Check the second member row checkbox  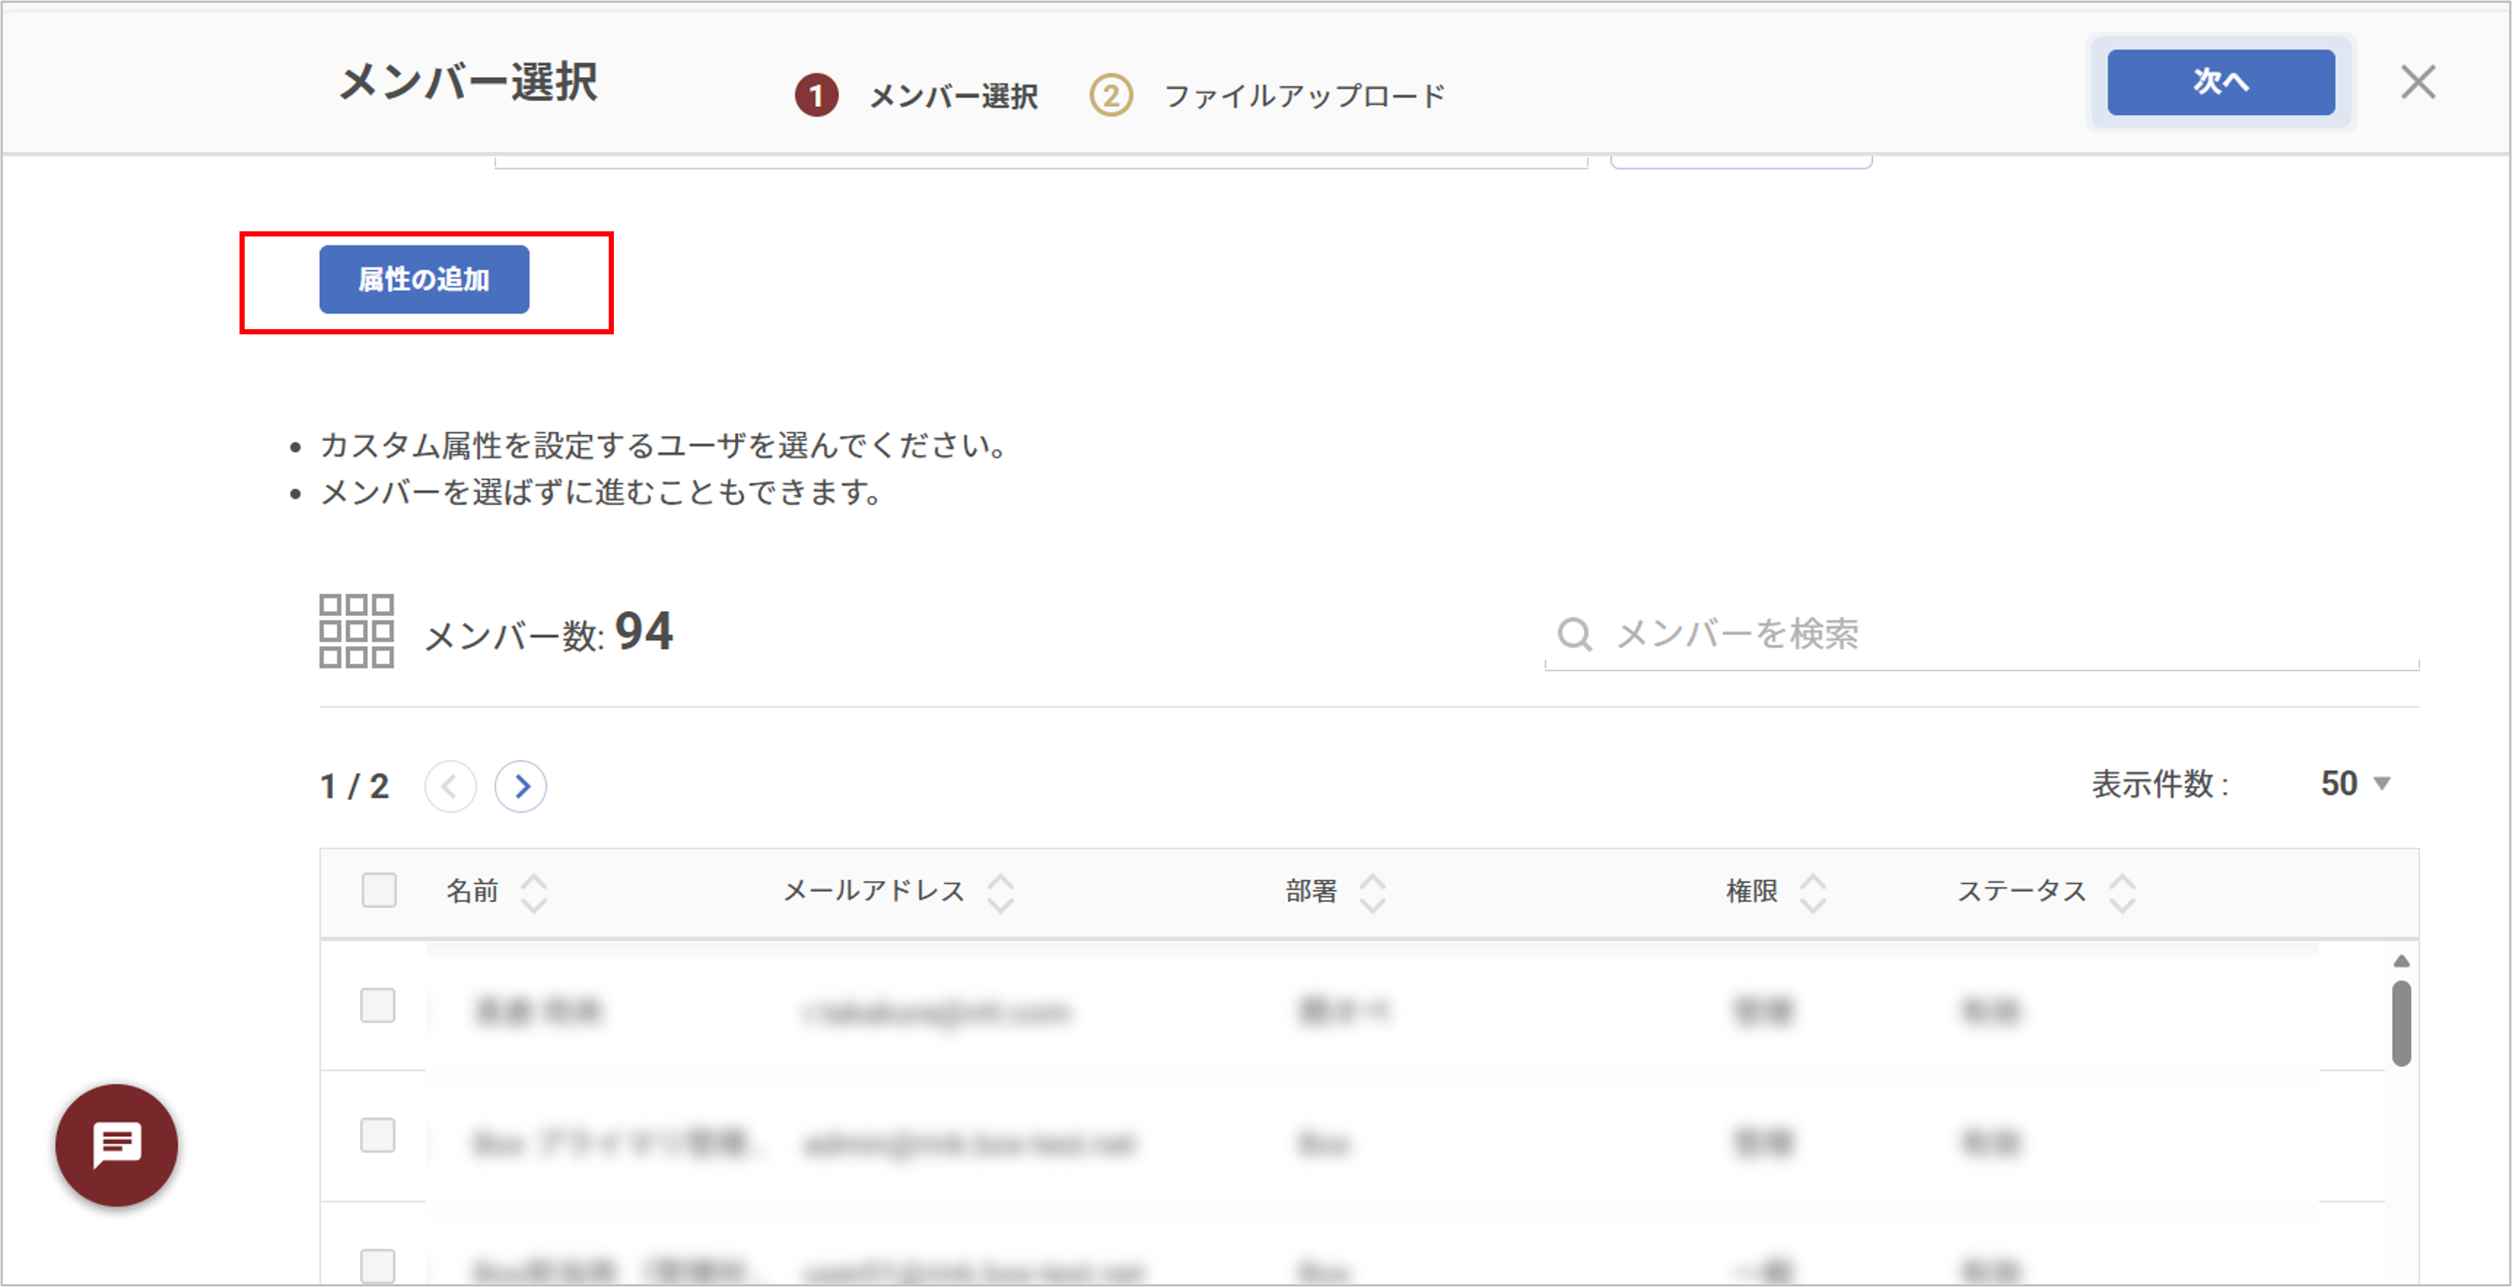[377, 1135]
